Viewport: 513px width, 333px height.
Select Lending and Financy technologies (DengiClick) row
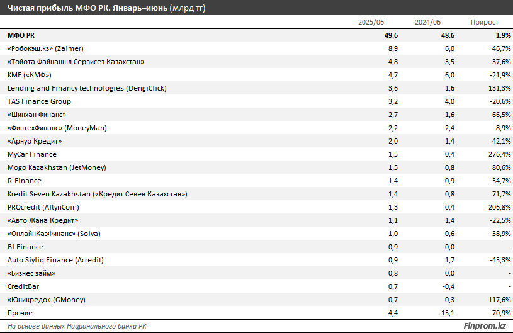[87, 88]
